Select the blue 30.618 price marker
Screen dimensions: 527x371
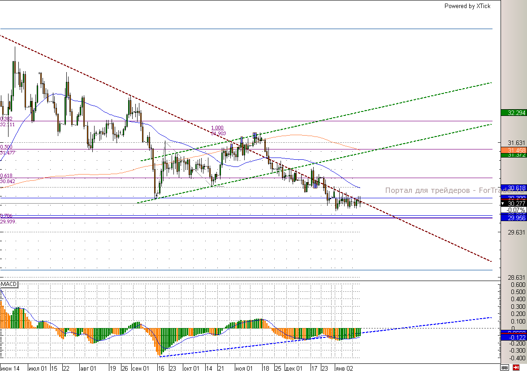(514, 188)
